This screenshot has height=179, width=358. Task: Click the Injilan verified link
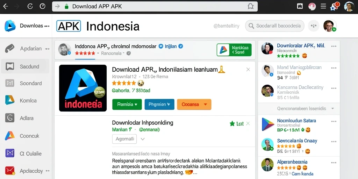coord(171,46)
